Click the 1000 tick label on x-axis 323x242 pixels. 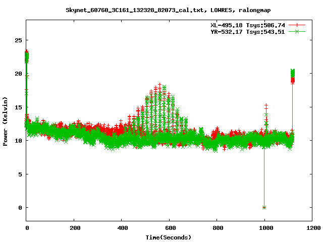tap(264, 228)
